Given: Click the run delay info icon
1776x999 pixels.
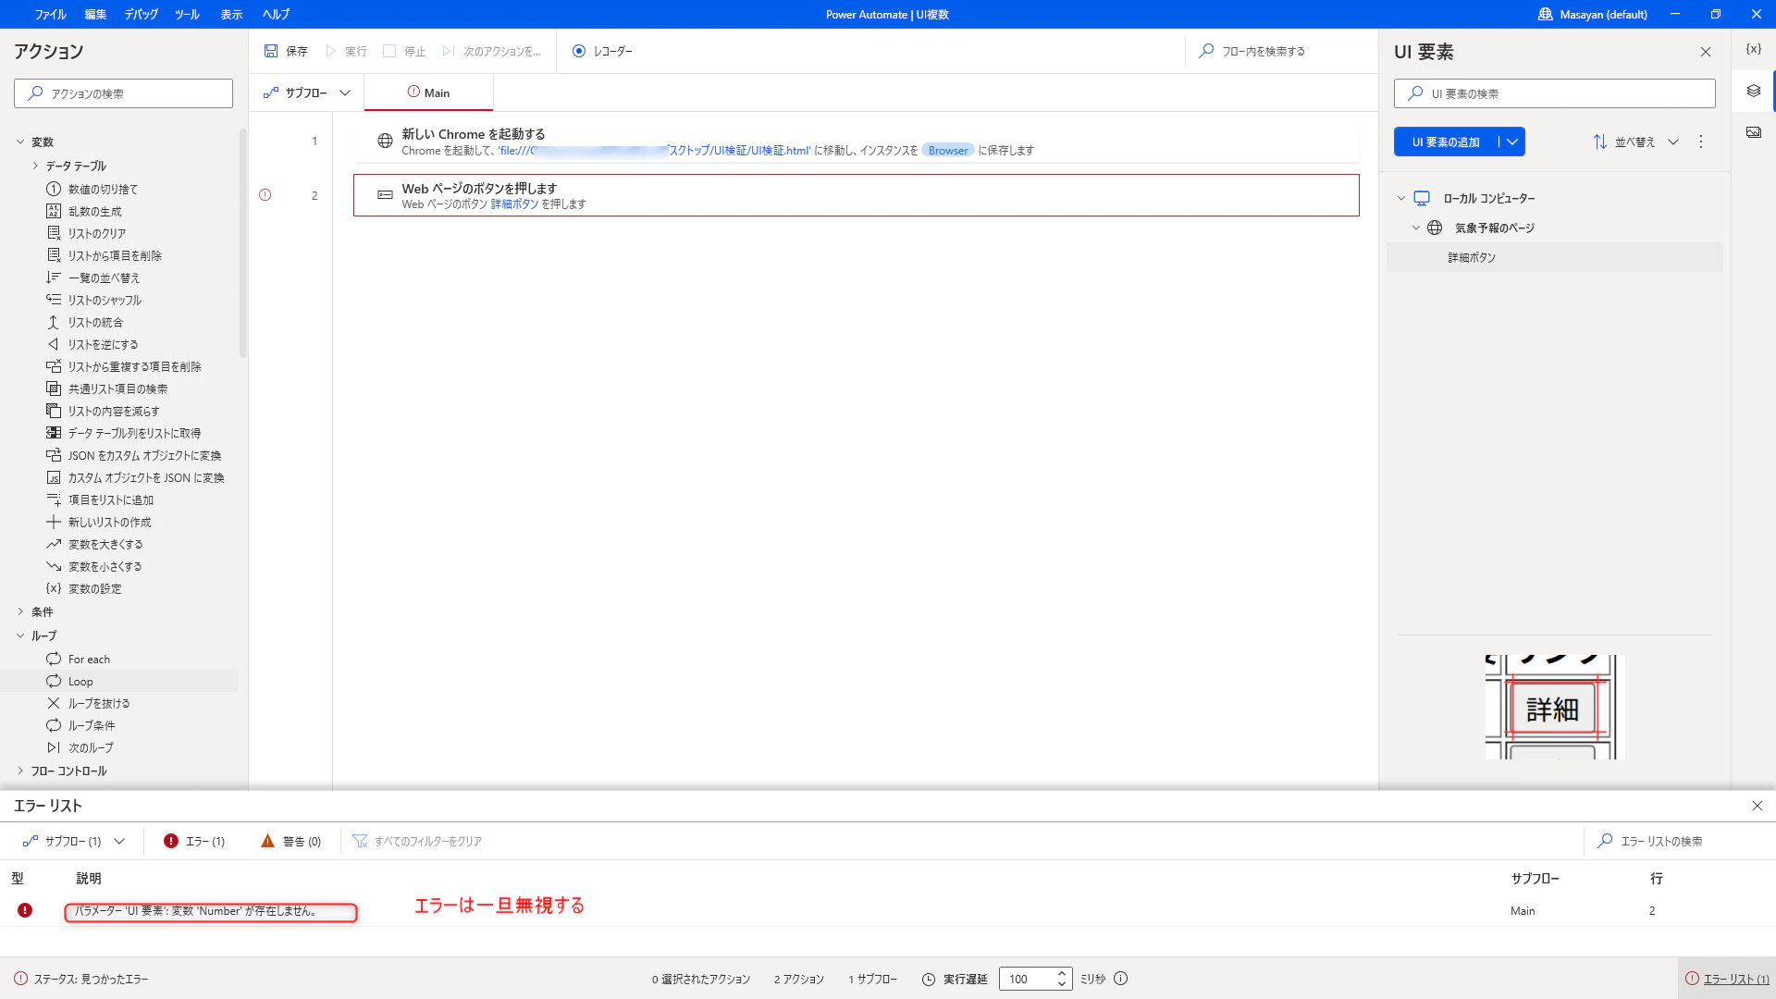Looking at the screenshot, I should pos(1120,979).
